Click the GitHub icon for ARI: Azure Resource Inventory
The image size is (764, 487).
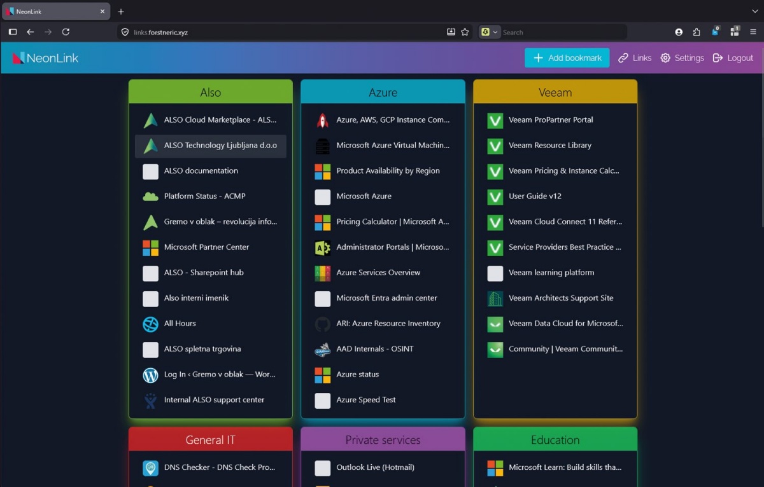[323, 324]
